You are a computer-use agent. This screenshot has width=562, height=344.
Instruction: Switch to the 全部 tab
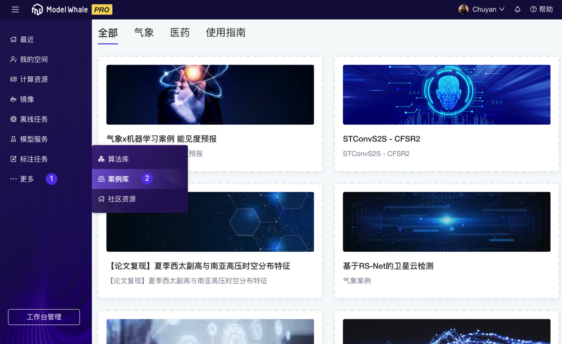tap(108, 33)
